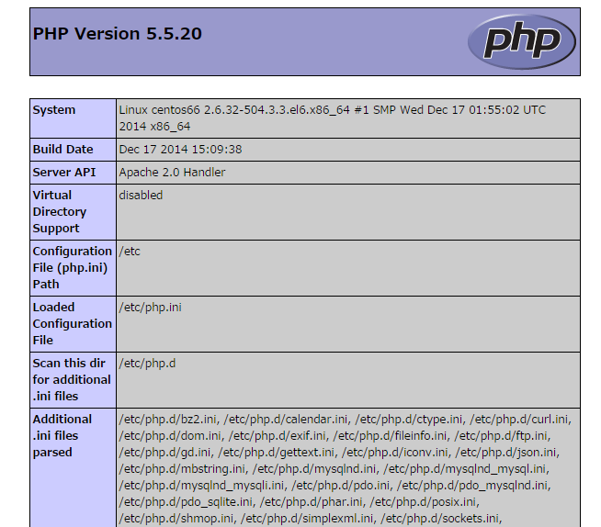Click 'Additional .ini files parsed' label
This screenshot has width=601, height=527.
(x=62, y=436)
